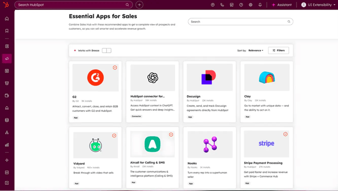Click the plus create button in top bar
The width and height of the screenshot is (338, 191).
[139, 5]
